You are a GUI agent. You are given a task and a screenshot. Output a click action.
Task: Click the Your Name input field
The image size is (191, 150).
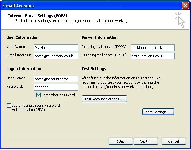(56, 48)
